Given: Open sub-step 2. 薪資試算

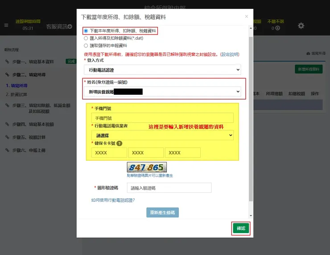Looking at the screenshot, I should [x=16, y=94].
